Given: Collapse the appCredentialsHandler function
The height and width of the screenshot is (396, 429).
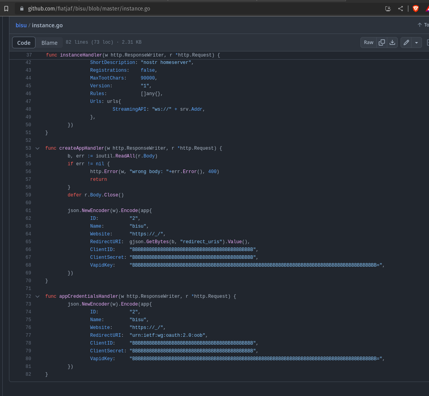Looking at the screenshot, I should 37,296.
